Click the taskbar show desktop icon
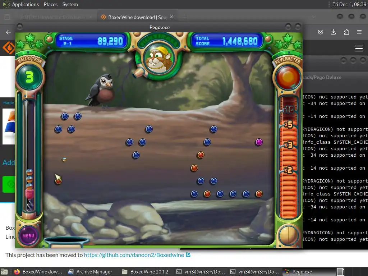The image size is (368, 276). [x=4, y=272]
